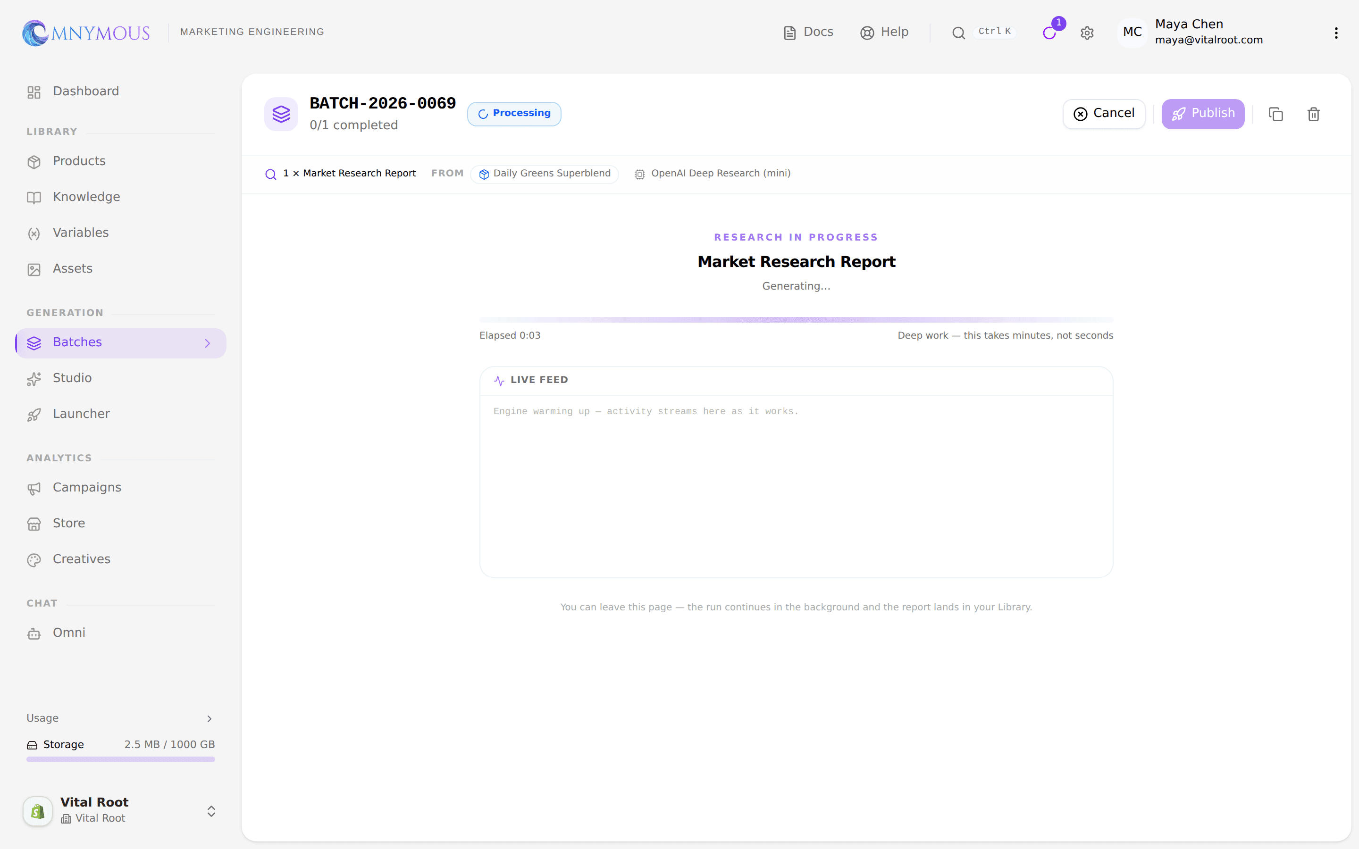The width and height of the screenshot is (1359, 849).
Task: Click the Knowledge book icon
Action: click(34, 198)
